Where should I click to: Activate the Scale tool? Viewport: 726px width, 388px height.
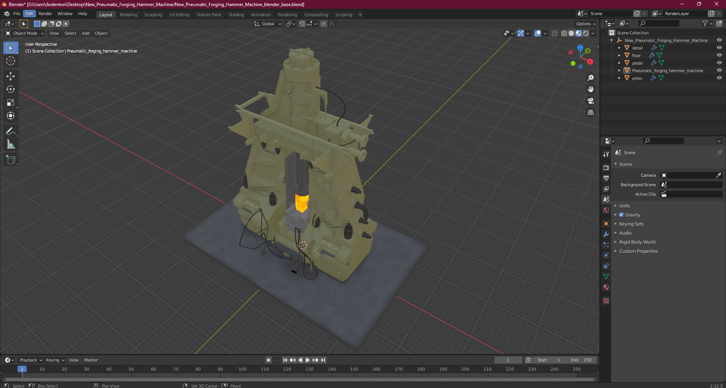(11, 102)
